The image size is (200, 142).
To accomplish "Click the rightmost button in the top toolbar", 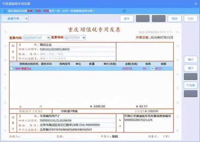I will click(x=190, y=19).
